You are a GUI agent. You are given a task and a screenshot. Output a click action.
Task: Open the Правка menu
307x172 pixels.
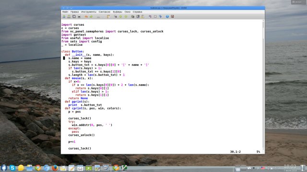point(75,12)
